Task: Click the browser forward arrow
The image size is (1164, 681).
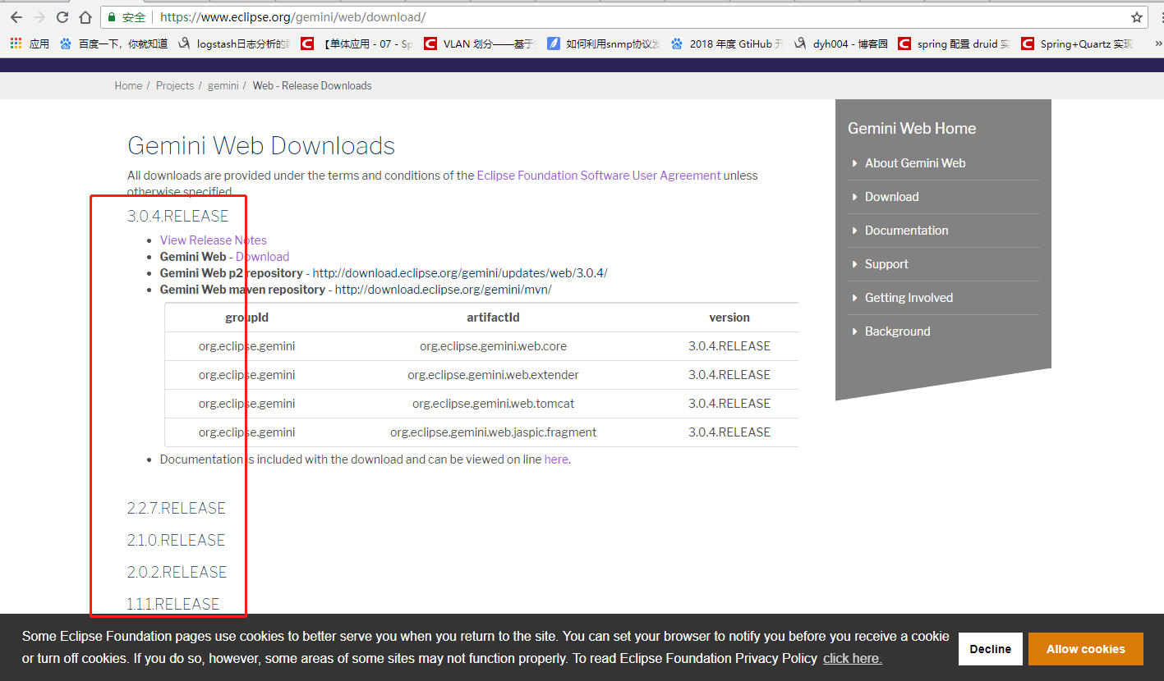Action: (x=39, y=17)
